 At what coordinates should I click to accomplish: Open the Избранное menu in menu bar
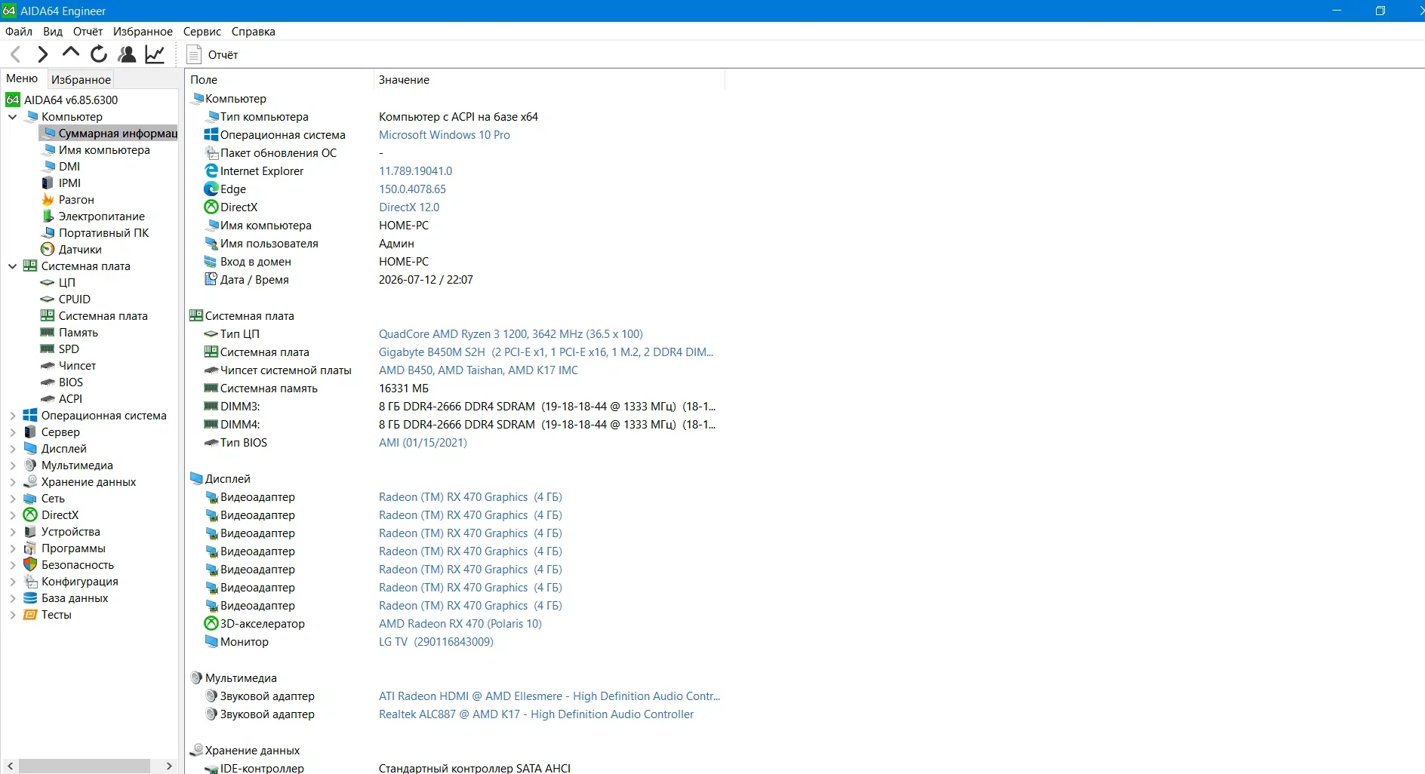(x=143, y=32)
